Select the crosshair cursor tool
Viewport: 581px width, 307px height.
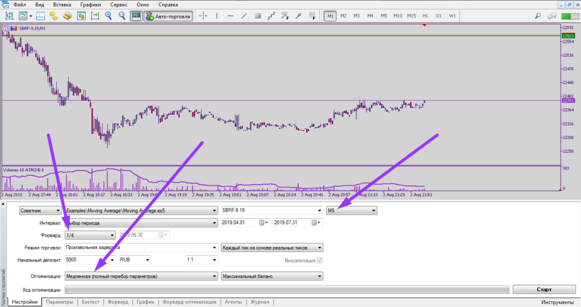(203, 16)
